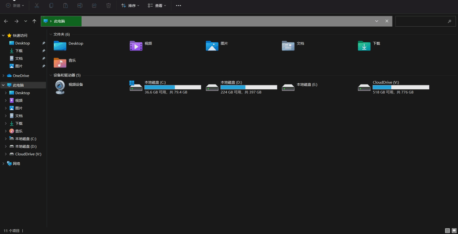Collapse the 文件夹 (6) group header

pyautogui.click(x=51, y=34)
